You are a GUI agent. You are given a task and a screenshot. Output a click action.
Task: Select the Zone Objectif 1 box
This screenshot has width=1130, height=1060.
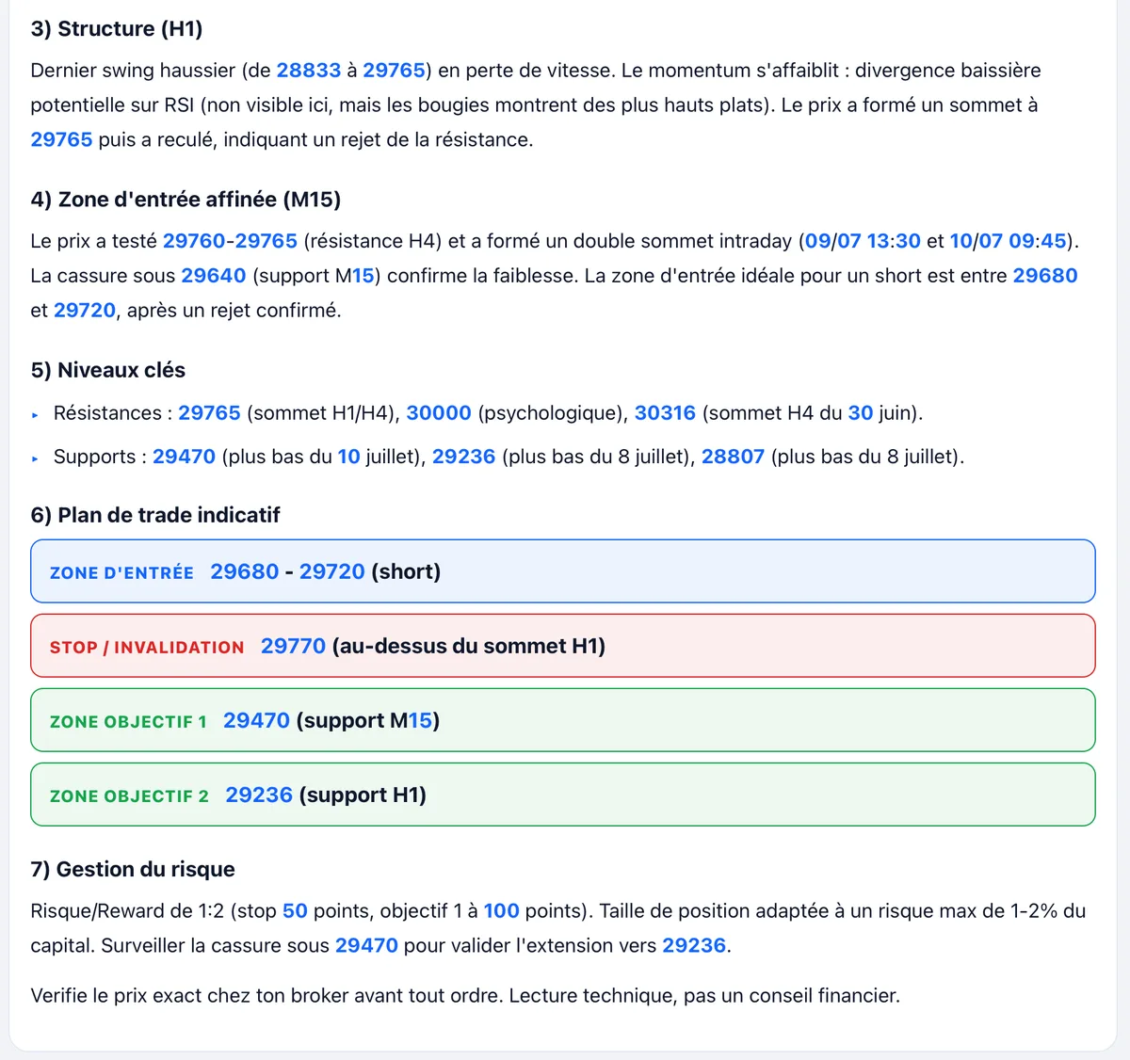point(563,720)
